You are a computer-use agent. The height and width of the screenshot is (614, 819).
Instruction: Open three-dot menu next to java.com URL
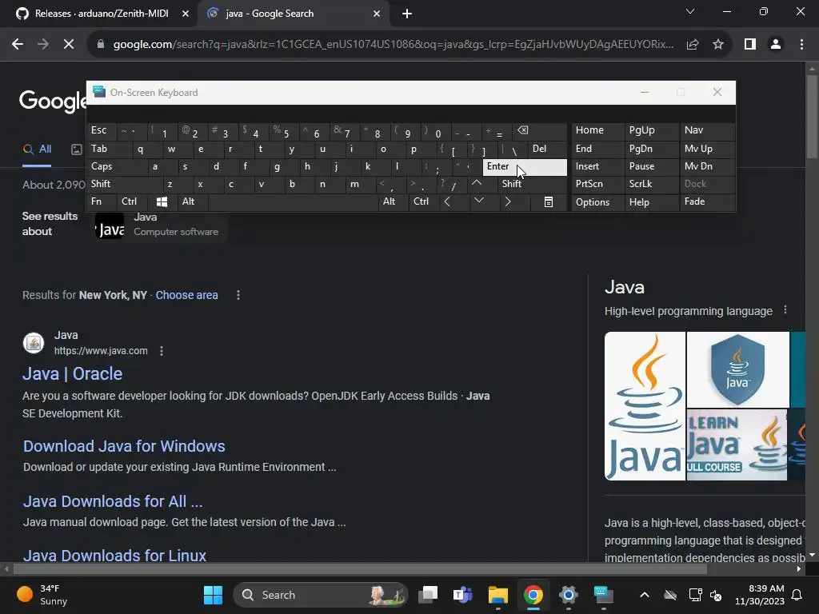pyautogui.click(x=162, y=351)
